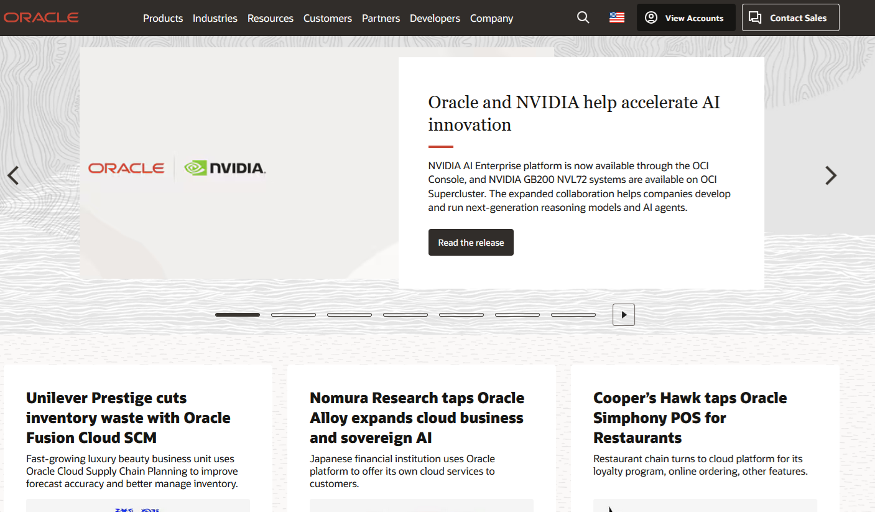Select the first carousel slide indicator
875x512 pixels.
[238, 315]
